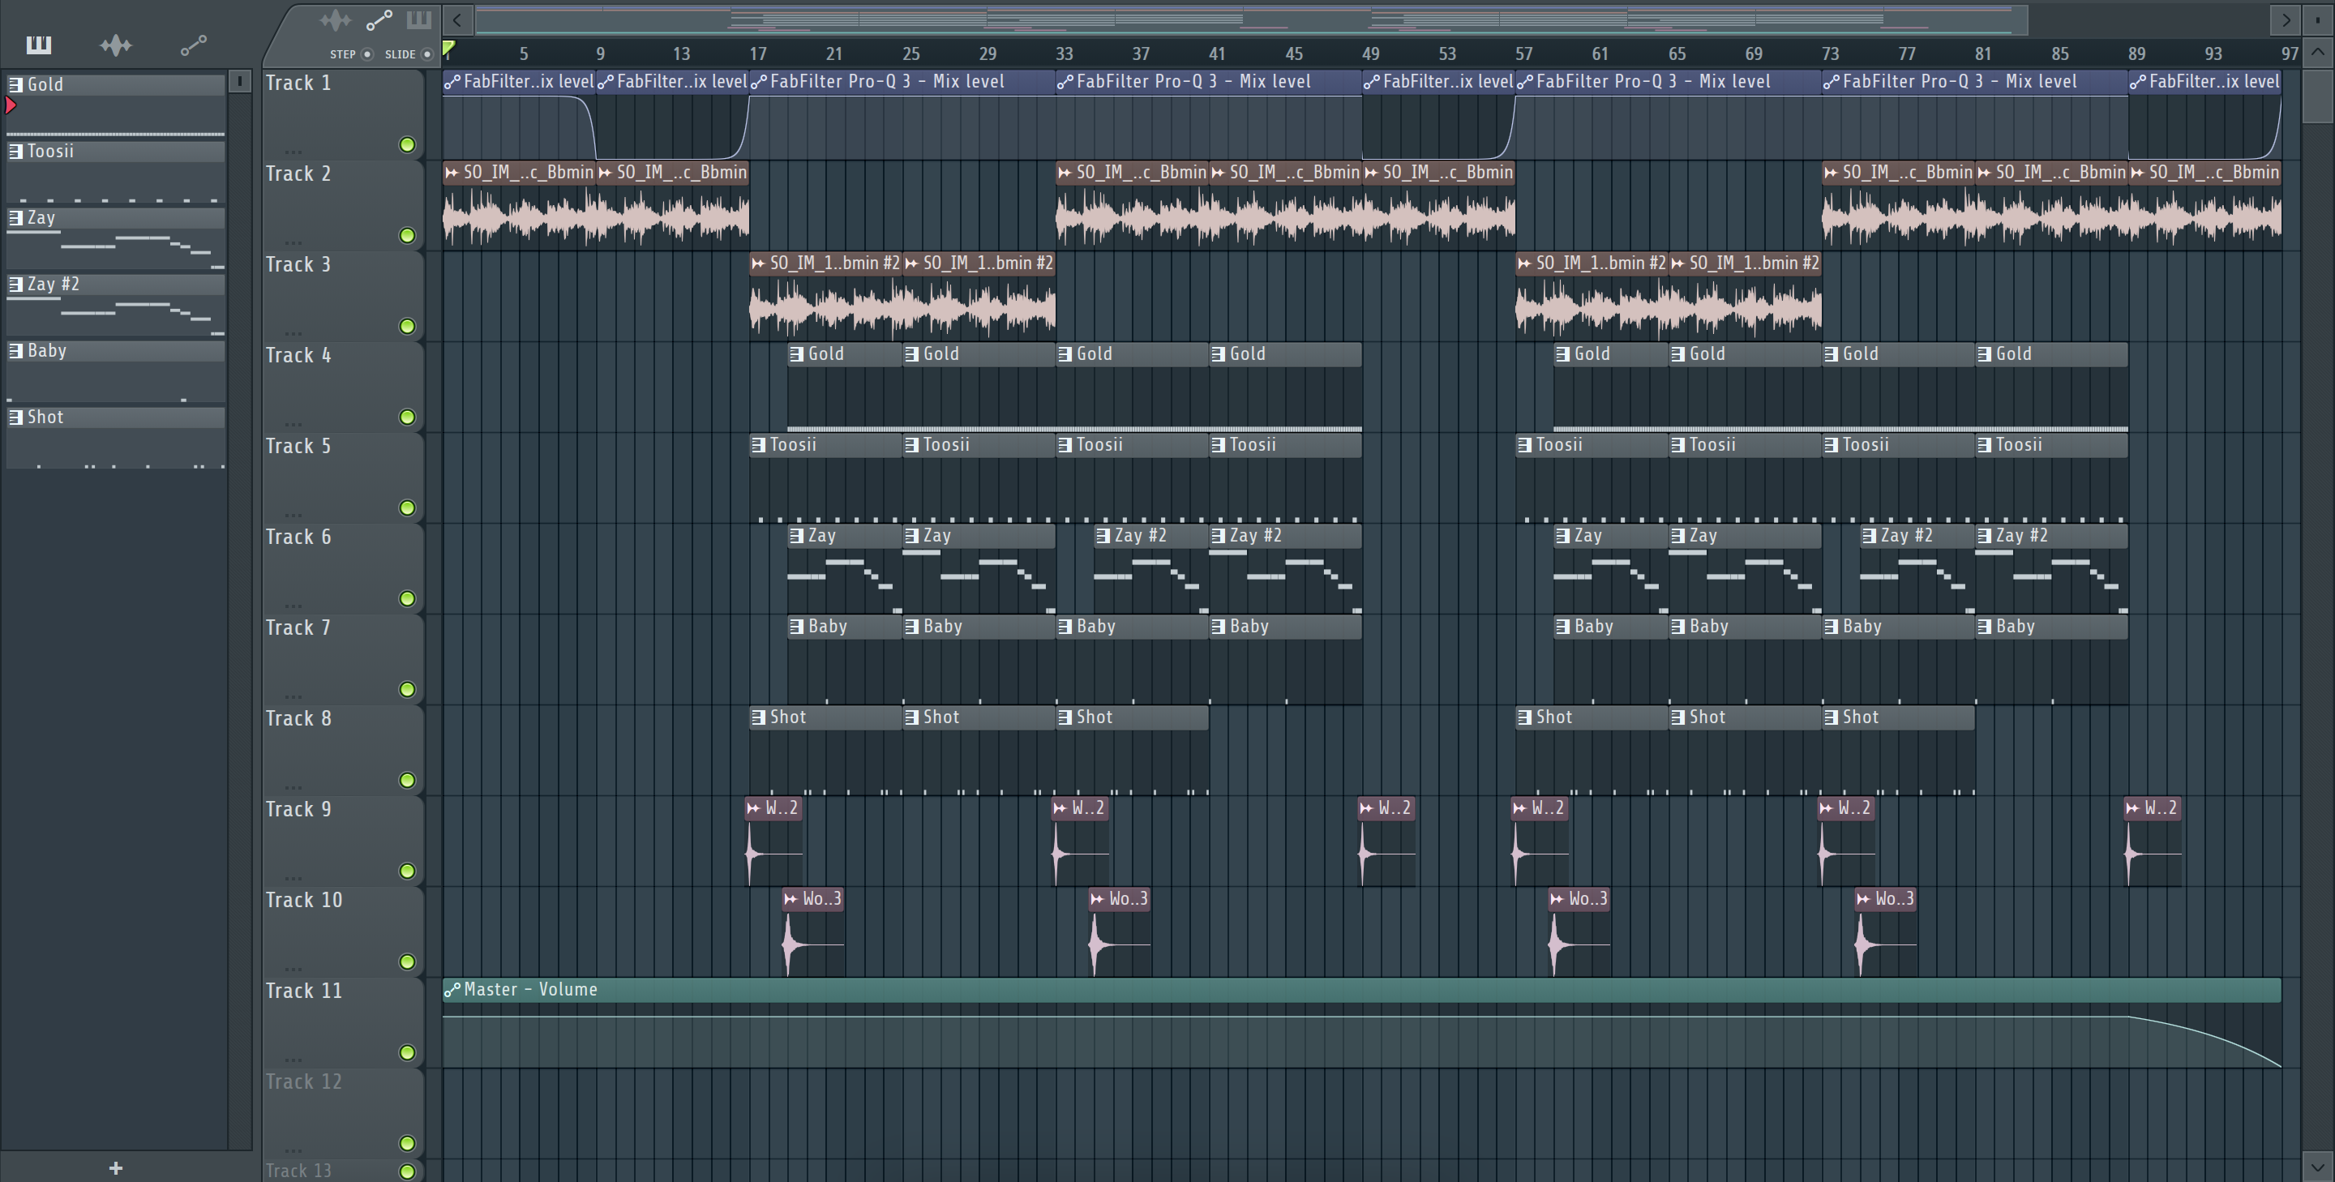The width and height of the screenshot is (2335, 1182).
Task: Select the pattern clip focus icon above tracks
Action: (x=419, y=19)
